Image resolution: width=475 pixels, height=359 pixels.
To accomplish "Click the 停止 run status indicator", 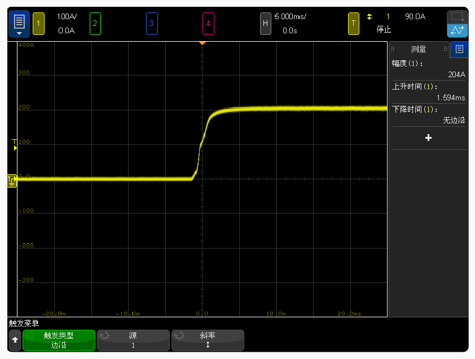I will pyautogui.click(x=384, y=30).
